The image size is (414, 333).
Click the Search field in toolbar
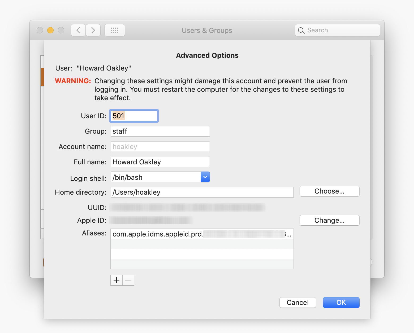pyautogui.click(x=341, y=30)
